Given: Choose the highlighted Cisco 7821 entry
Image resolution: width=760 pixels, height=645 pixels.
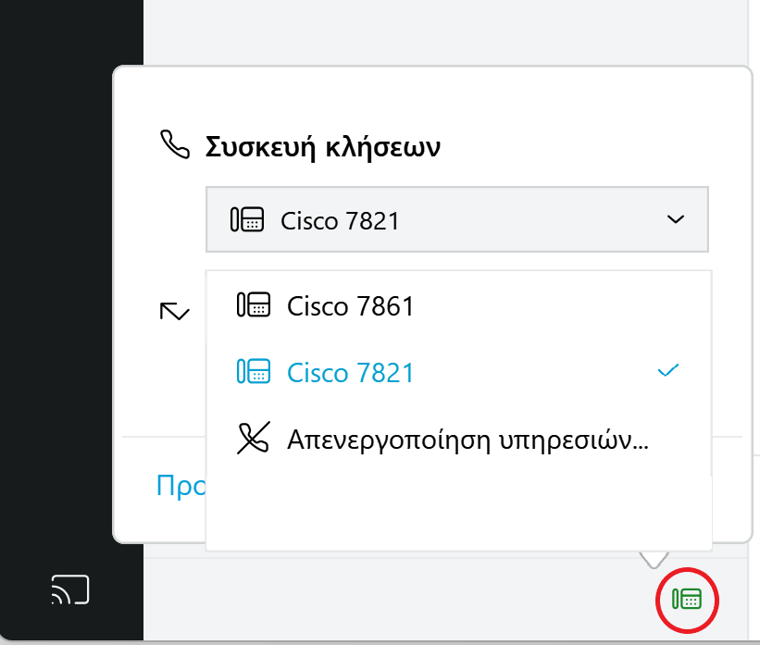Looking at the screenshot, I should click(458, 372).
